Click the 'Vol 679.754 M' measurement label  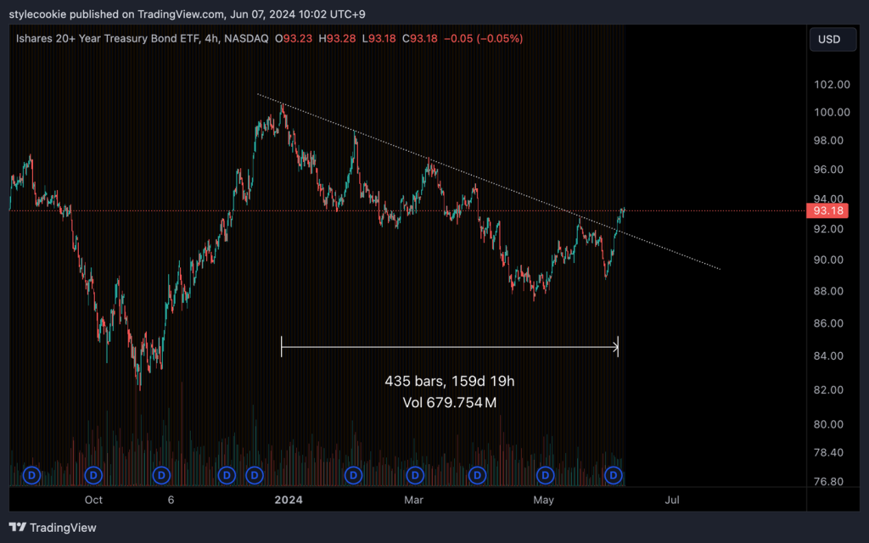point(449,402)
